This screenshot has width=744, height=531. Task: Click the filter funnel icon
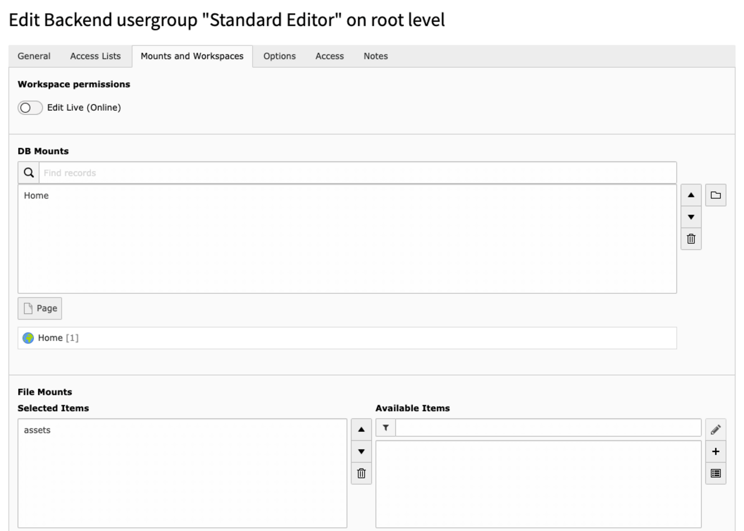click(x=385, y=427)
